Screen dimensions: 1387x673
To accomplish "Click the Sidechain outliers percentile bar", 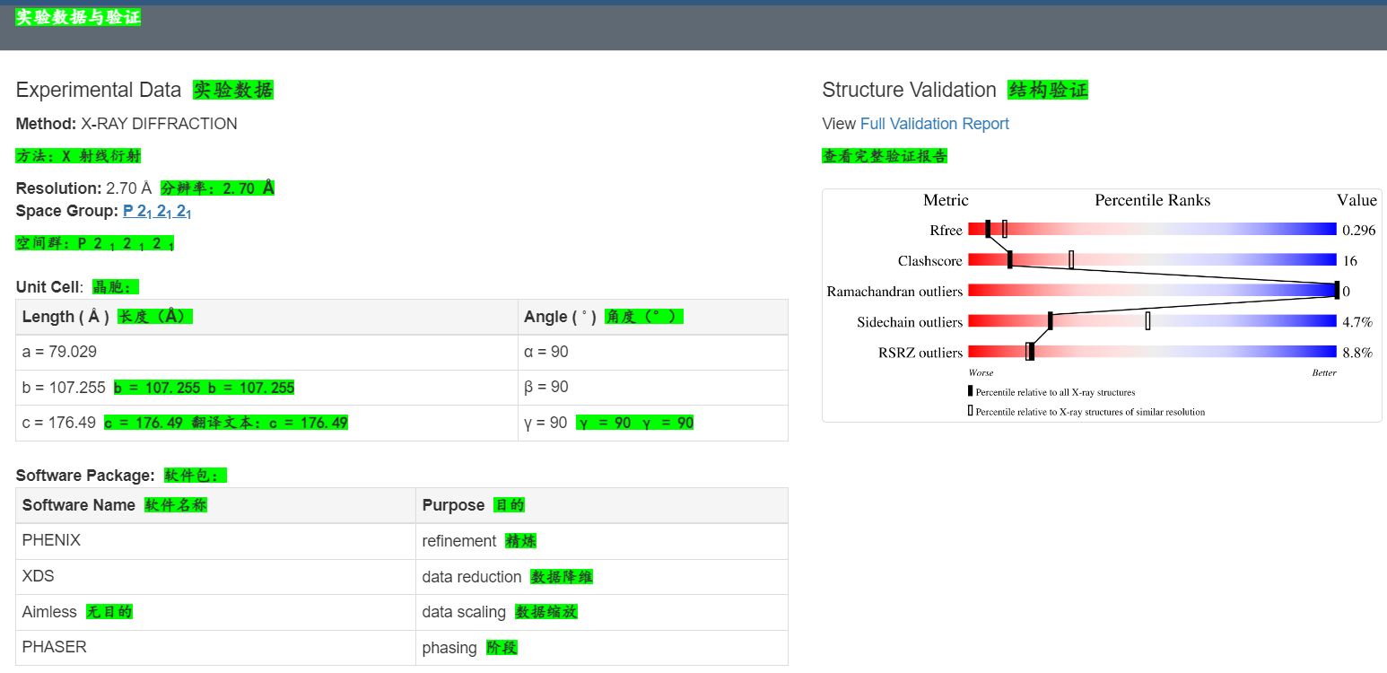I will point(1152,321).
